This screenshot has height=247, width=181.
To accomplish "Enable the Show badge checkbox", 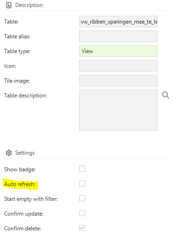I will coord(82,169).
